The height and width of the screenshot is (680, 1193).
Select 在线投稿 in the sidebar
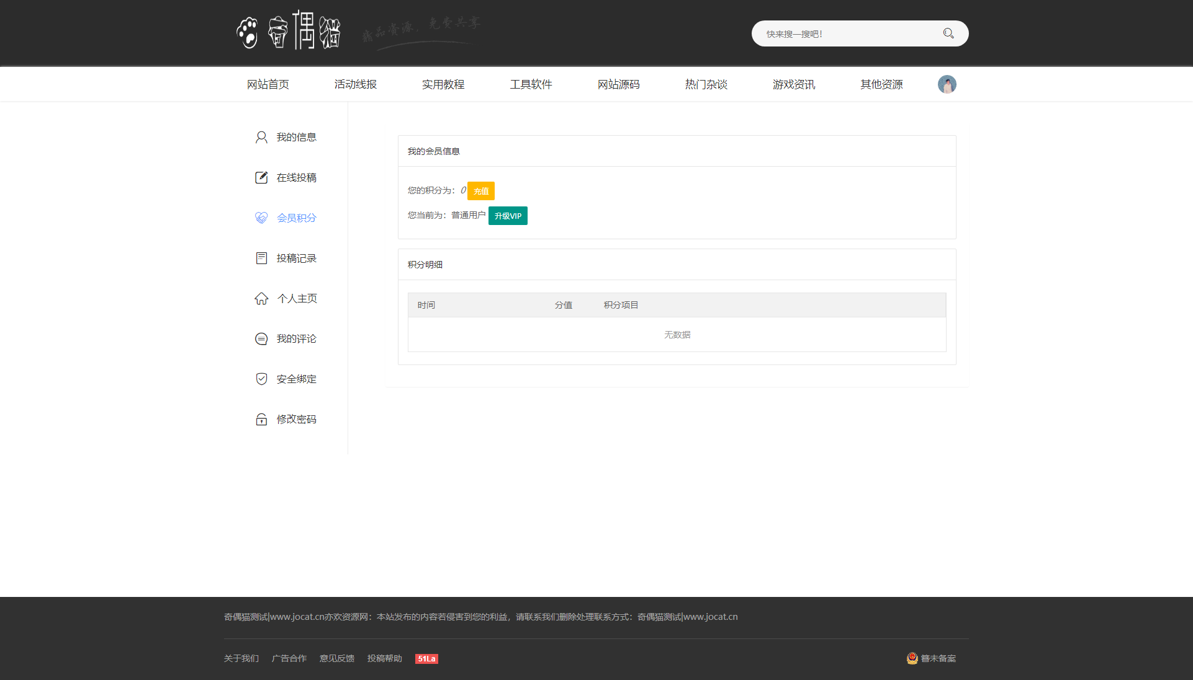click(297, 178)
